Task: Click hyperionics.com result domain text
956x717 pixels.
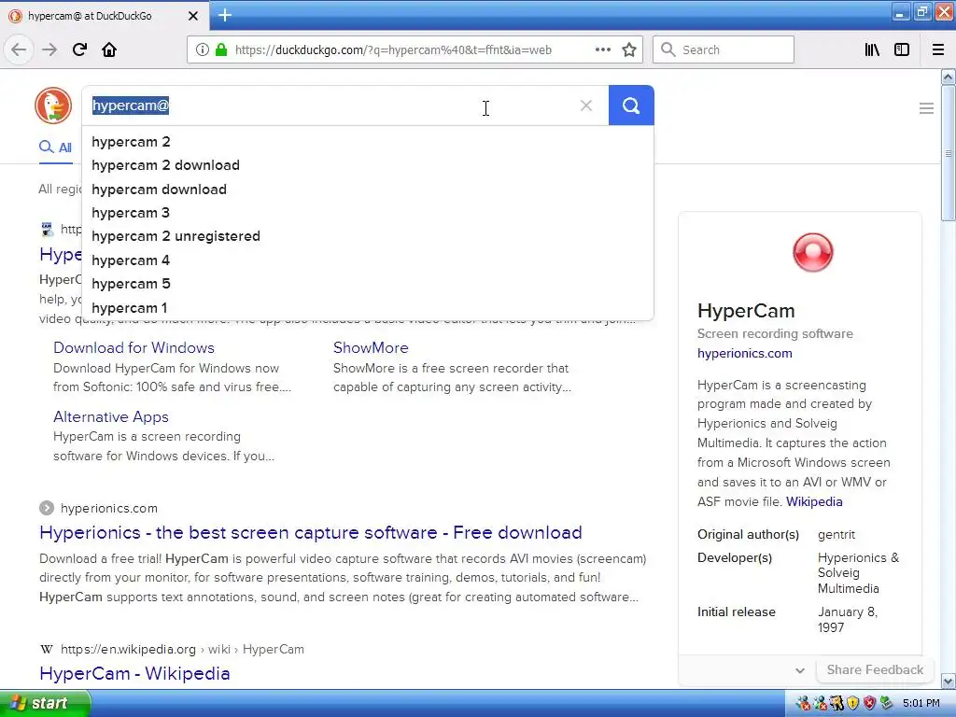Action: (x=109, y=508)
